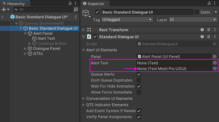This screenshot has height=122, width=219.
Task: Enable Dont Queue Duplicates checkbox
Action: (139, 80)
